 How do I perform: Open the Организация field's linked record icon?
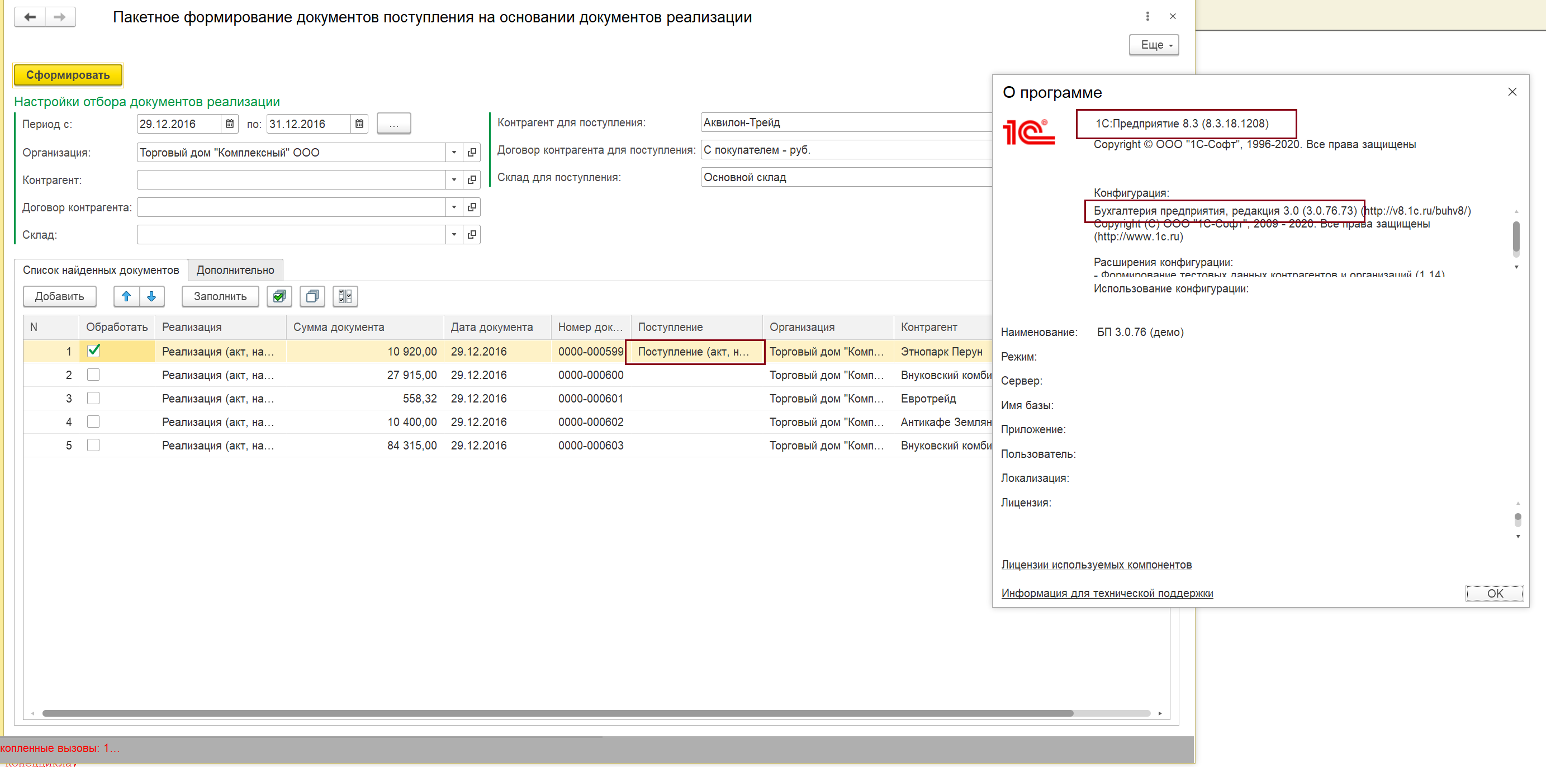tap(472, 153)
